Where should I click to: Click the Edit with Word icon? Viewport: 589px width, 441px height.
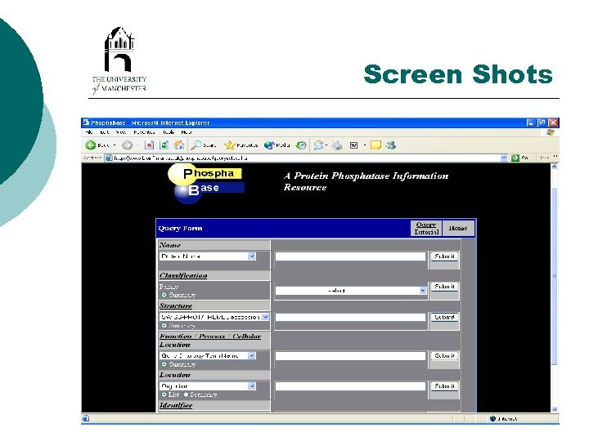[353, 145]
